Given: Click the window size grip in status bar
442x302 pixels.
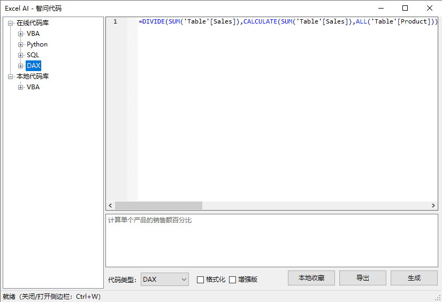Looking at the screenshot, I should (x=438, y=298).
